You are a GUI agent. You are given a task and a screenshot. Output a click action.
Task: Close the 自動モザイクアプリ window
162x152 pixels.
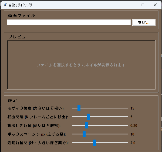(155, 5)
